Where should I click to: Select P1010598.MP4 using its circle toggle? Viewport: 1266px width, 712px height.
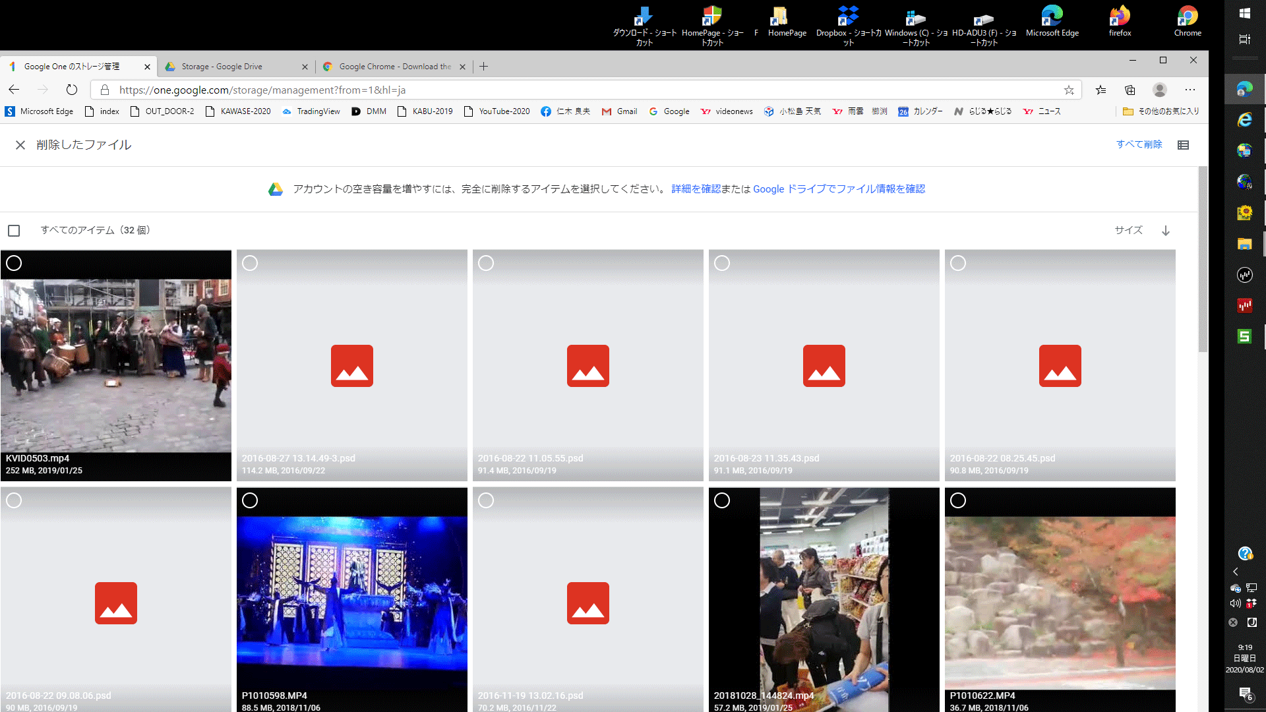250,500
